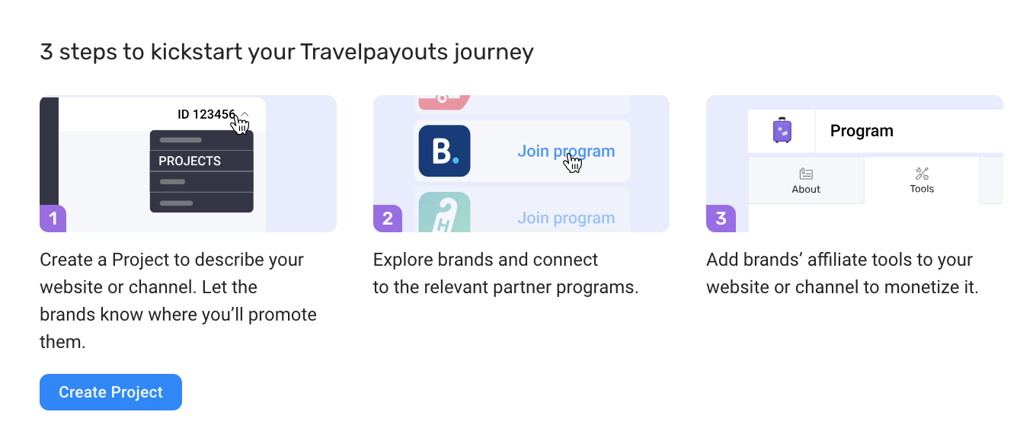Expand the ID 123456 chevron

pos(244,114)
